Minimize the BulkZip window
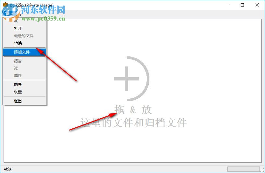This screenshot has width=265, height=173. [228, 5]
